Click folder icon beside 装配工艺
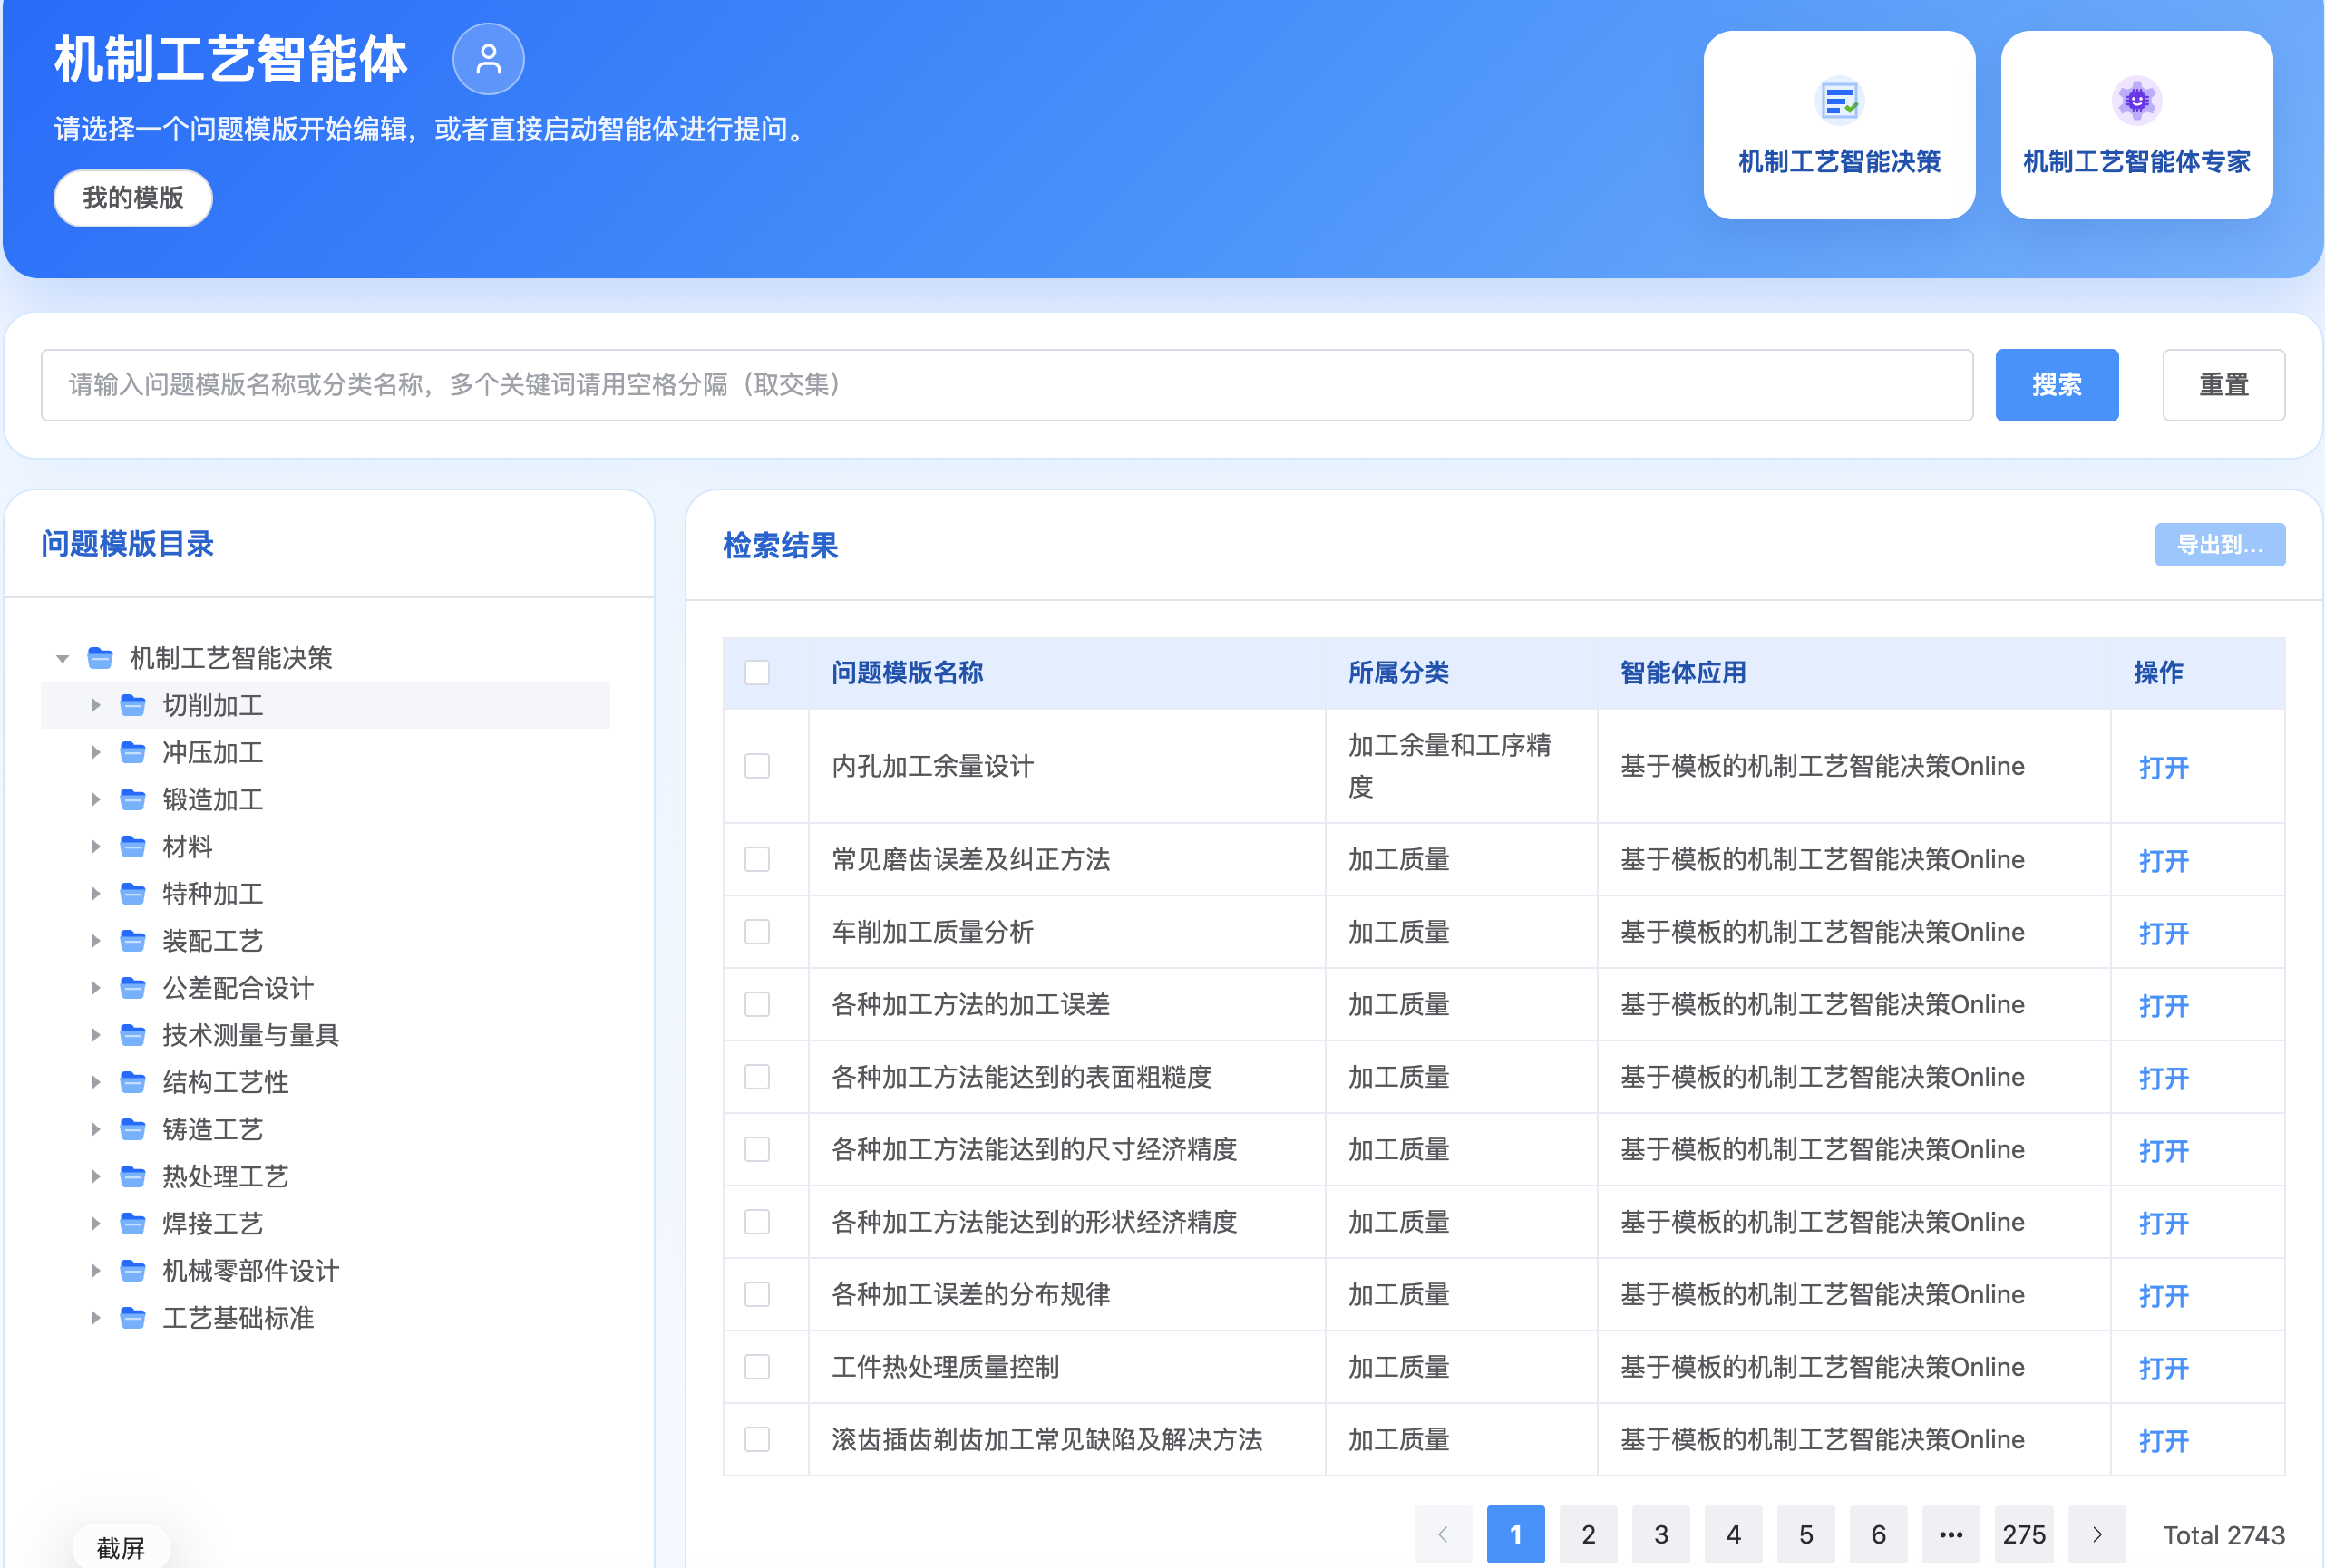The height and width of the screenshot is (1568, 2325). pos(133,940)
